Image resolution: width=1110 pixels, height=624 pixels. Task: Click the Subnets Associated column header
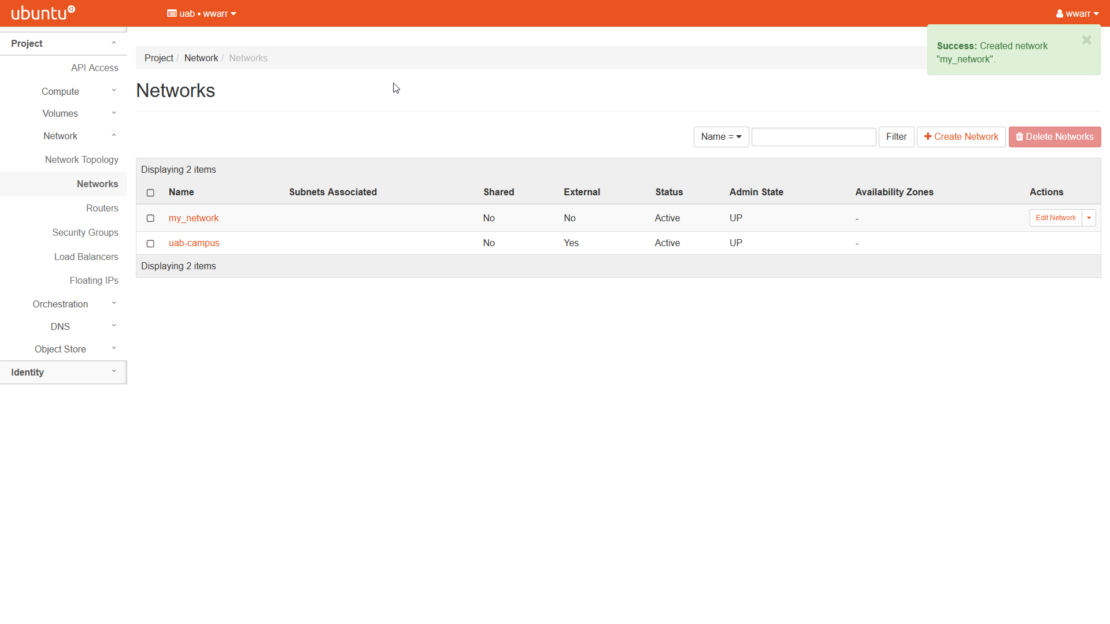(x=332, y=192)
